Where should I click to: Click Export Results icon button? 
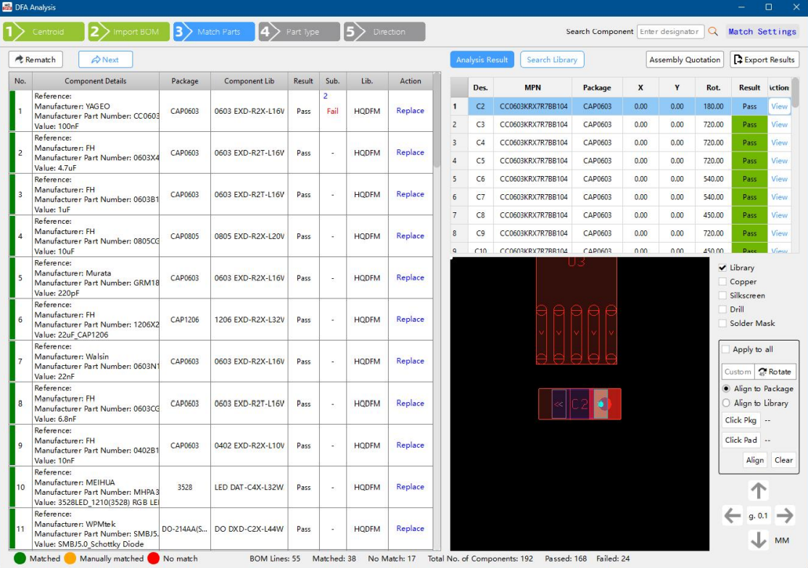[x=764, y=60]
